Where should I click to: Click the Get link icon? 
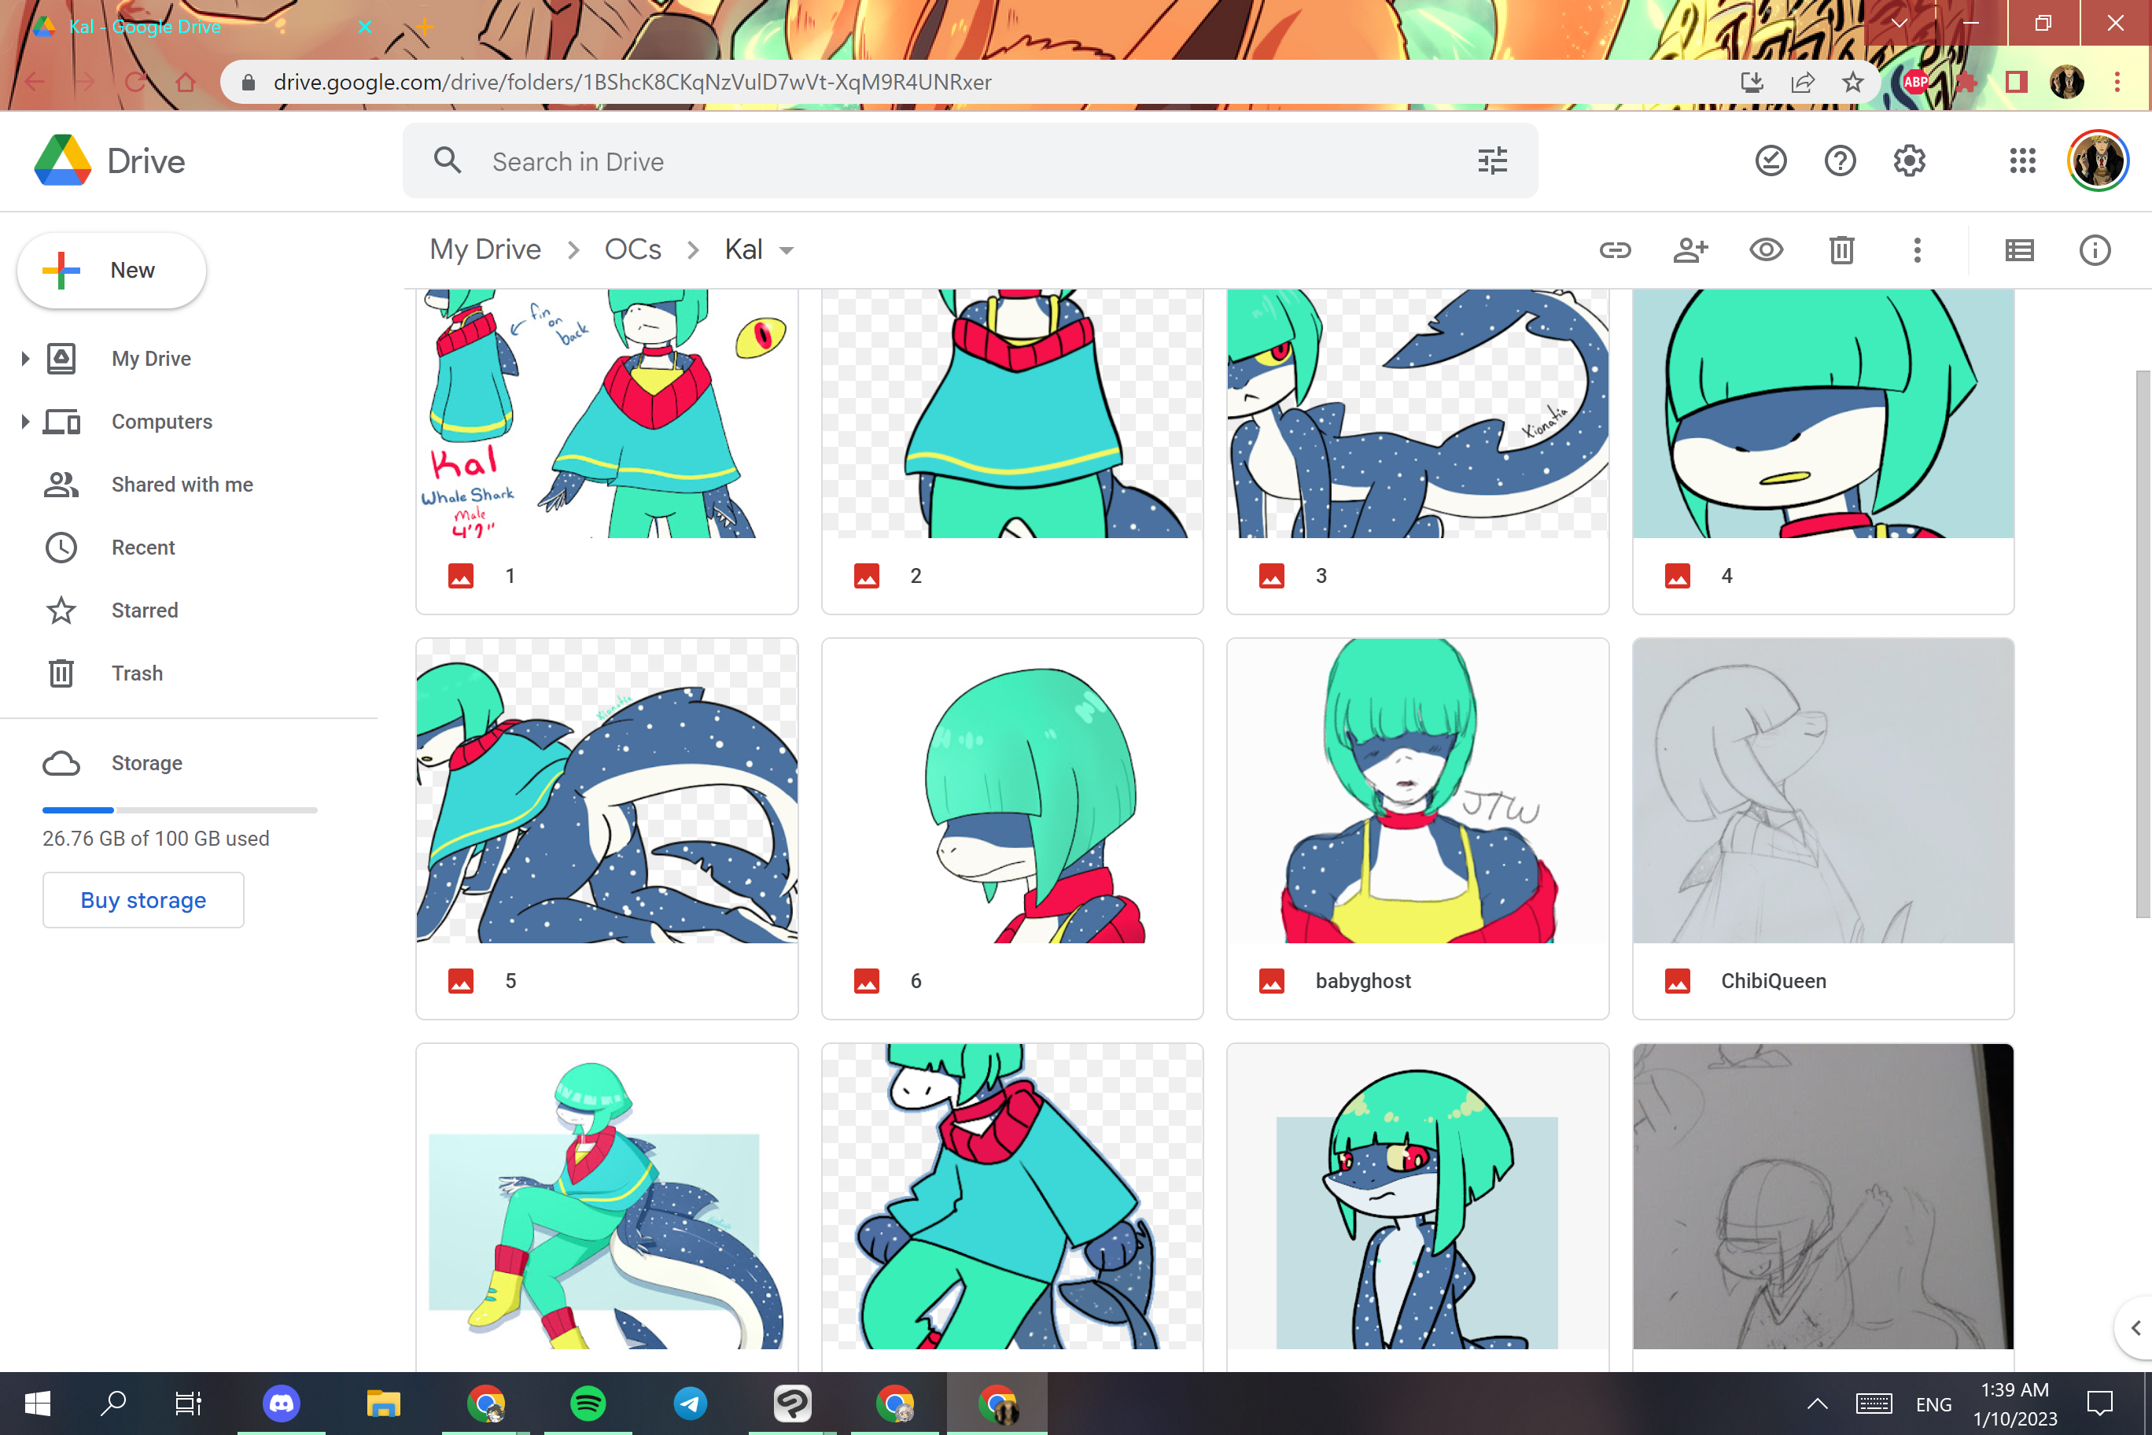(1615, 250)
